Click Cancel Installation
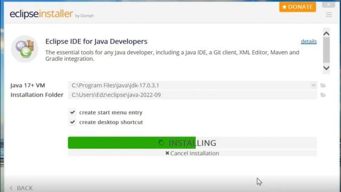This screenshot has width=341, height=192. click(x=192, y=153)
